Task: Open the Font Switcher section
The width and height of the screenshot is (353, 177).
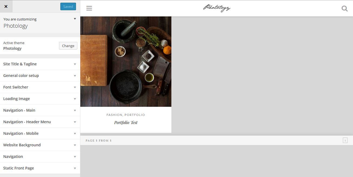Action: 40,87
